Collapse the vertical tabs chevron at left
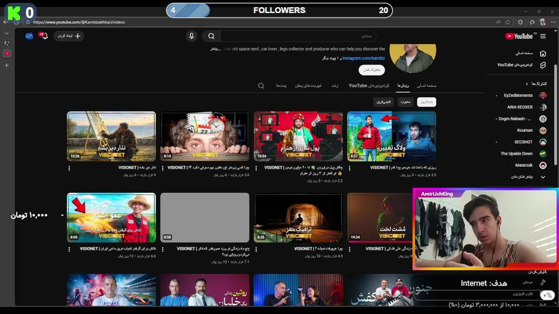The height and width of the screenshot is (314, 559). click(7, 33)
